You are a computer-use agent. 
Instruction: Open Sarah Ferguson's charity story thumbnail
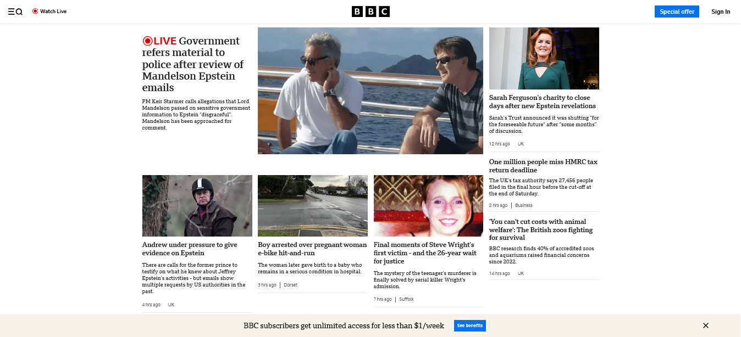pos(544,58)
